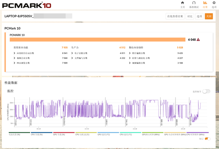Click the 性能数据 section heading
219x149 pixels.
[x=11, y=83]
